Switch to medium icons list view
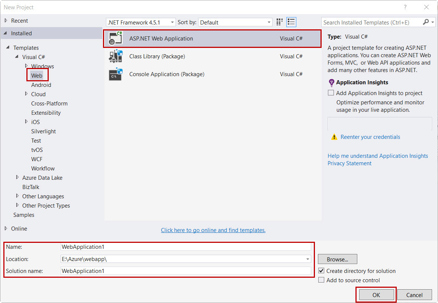The width and height of the screenshot is (438, 303). point(291,22)
